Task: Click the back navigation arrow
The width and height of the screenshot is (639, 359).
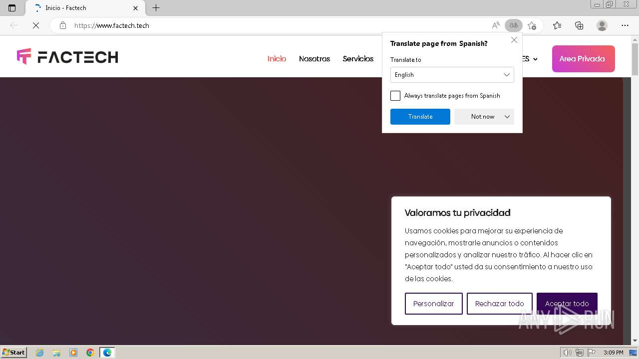Action: coord(14,25)
